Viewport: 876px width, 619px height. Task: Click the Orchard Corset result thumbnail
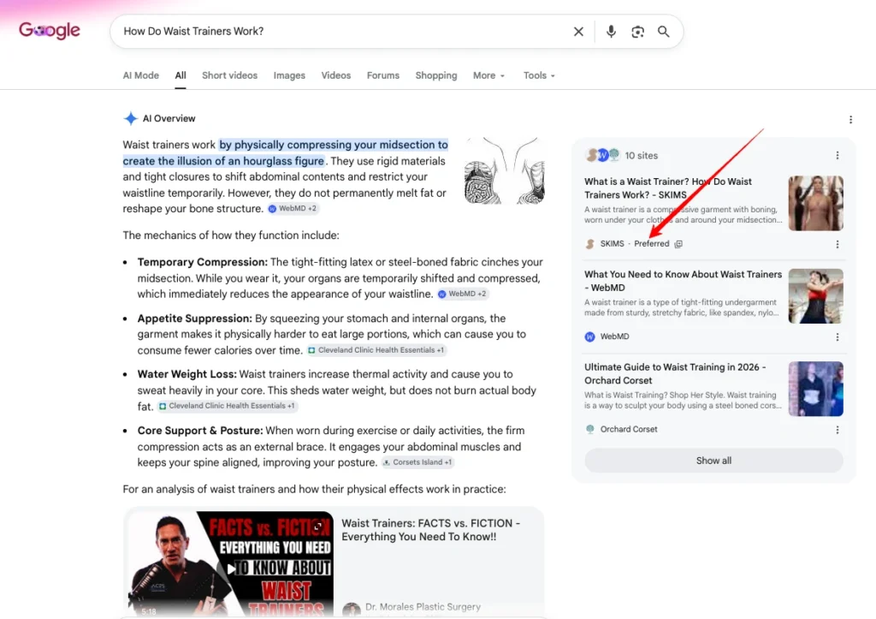815,389
